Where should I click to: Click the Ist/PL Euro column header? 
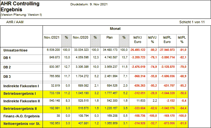[167, 39]
